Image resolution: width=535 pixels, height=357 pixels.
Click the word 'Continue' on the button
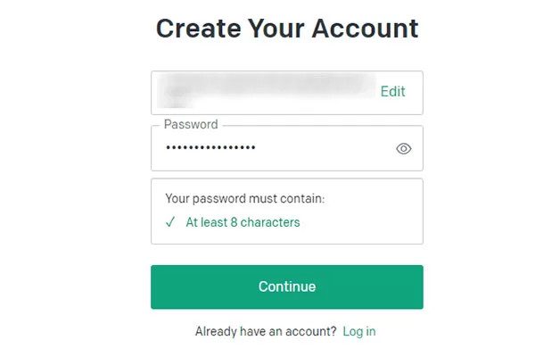pyautogui.click(x=286, y=286)
